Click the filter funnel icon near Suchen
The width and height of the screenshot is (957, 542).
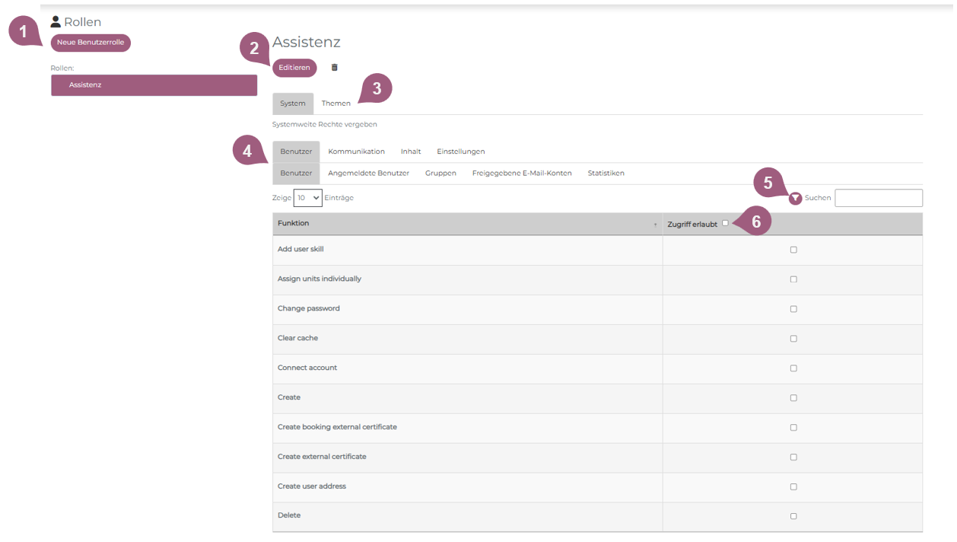click(x=795, y=198)
